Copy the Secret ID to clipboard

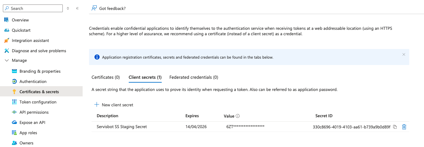[x=395, y=127]
